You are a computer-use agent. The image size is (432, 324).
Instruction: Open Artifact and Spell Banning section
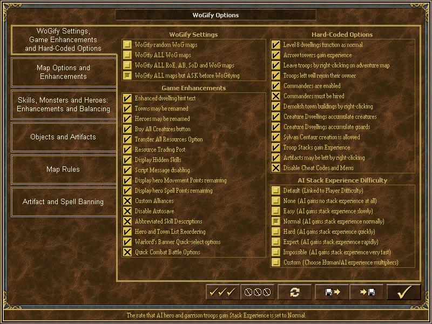pyautogui.click(x=64, y=202)
